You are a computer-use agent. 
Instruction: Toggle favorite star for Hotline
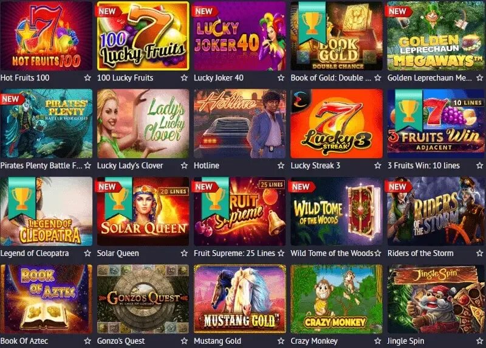[x=281, y=165]
